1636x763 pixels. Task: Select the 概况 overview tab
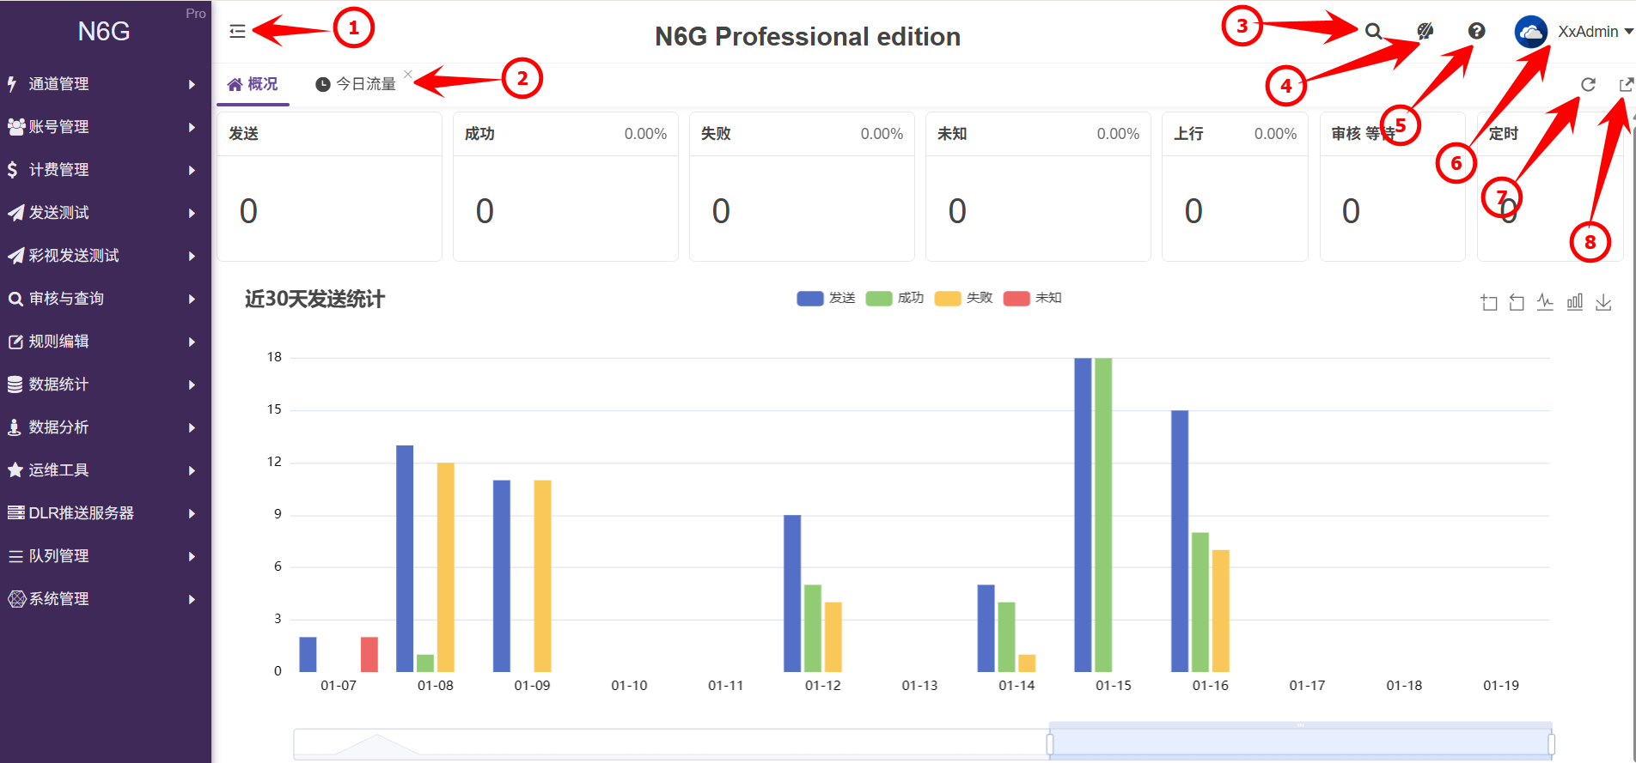(253, 84)
